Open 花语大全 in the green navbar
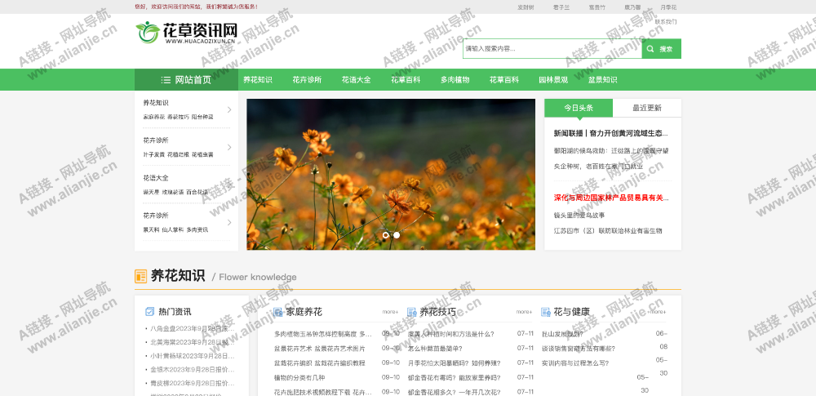The height and width of the screenshot is (396, 816). click(356, 80)
